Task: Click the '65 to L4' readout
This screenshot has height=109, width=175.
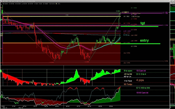Action: point(127,77)
